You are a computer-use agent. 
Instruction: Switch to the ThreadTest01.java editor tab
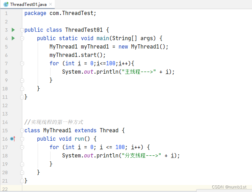(x=28, y=4)
